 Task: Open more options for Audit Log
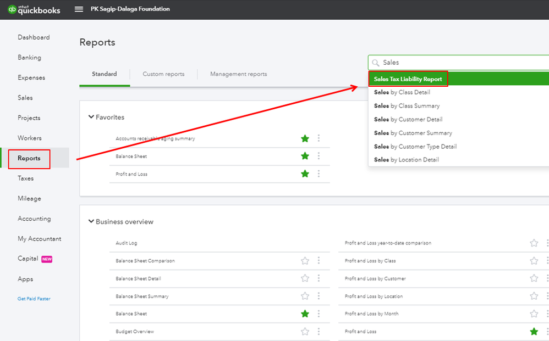[319, 243]
